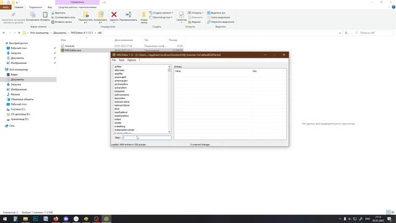Open System (C:) drive in navigation pane
Screen dimensions: 396x223
tap(18, 109)
